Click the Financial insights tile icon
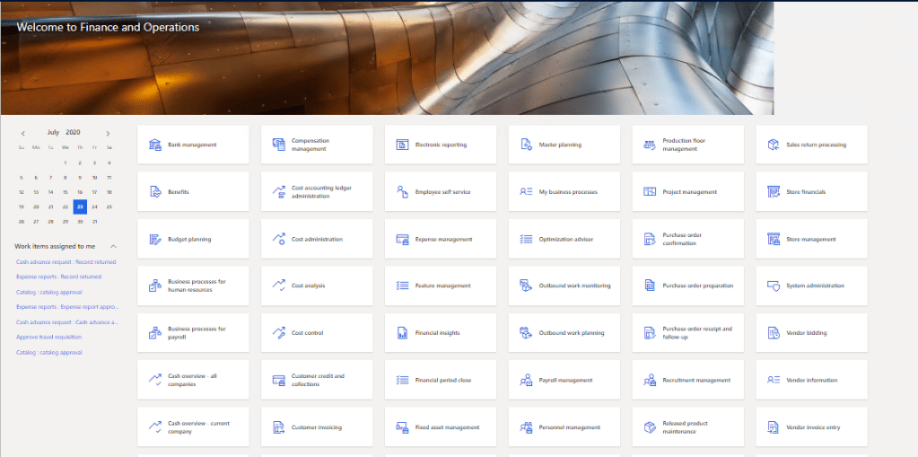 (402, 333)
